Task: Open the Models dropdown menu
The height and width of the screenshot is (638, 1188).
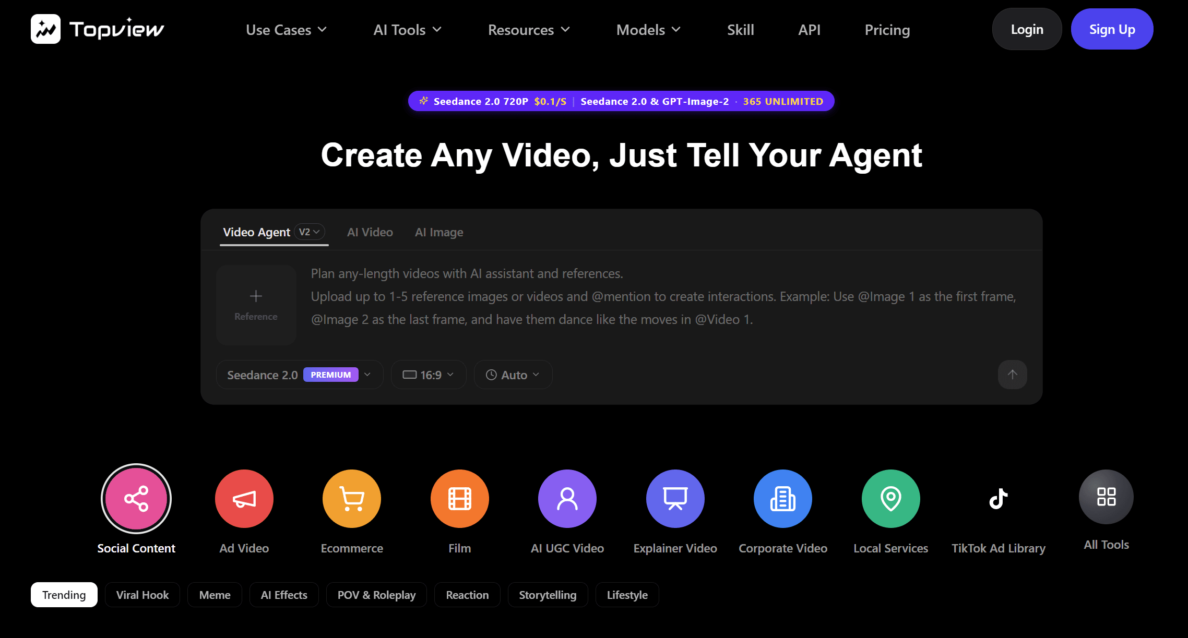Action: pos(648,30)
